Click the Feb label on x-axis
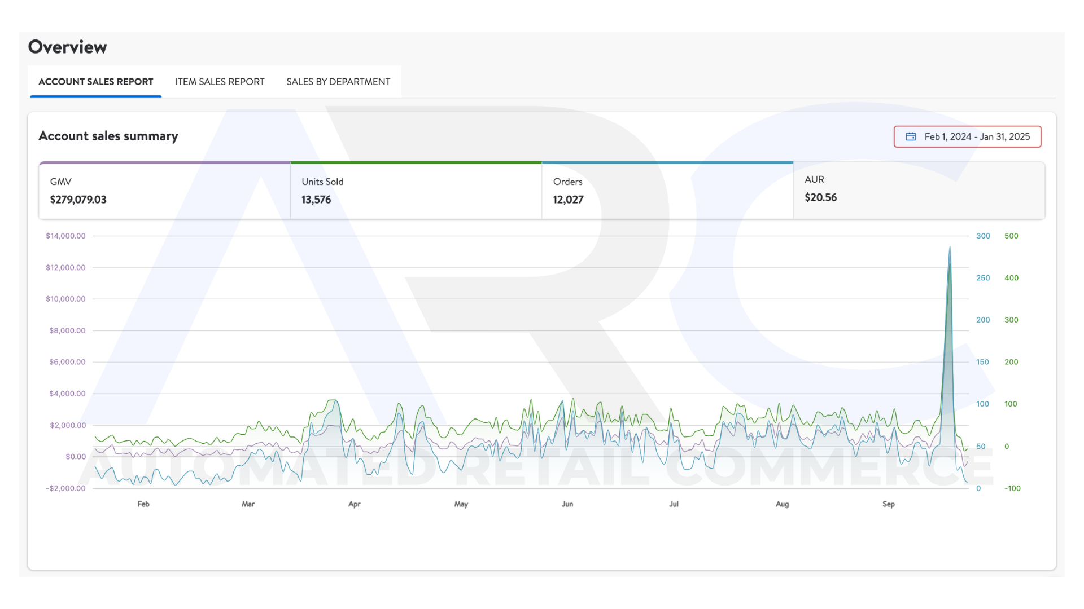Viewport: 1084px width, 609px height. [x=143, y=504]
